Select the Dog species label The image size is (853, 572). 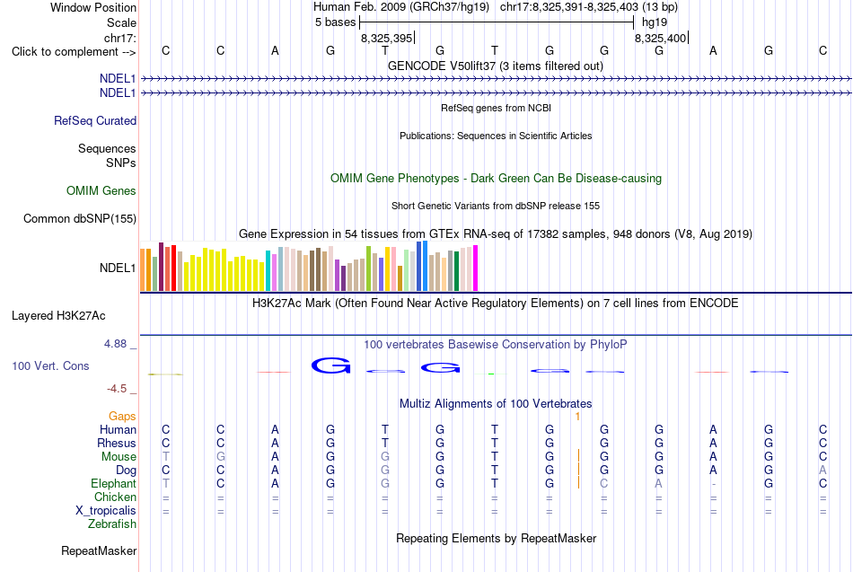pyautogui.click(x=126, y=471)
